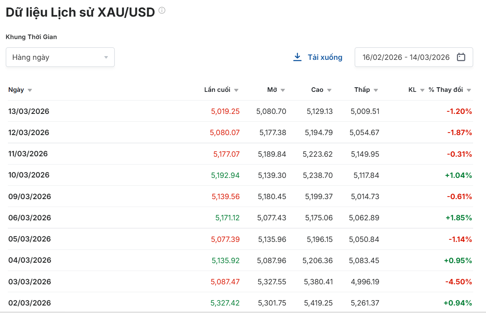
Task: Sort by % Thay đổi column arrow
Action: click(469, 90)
